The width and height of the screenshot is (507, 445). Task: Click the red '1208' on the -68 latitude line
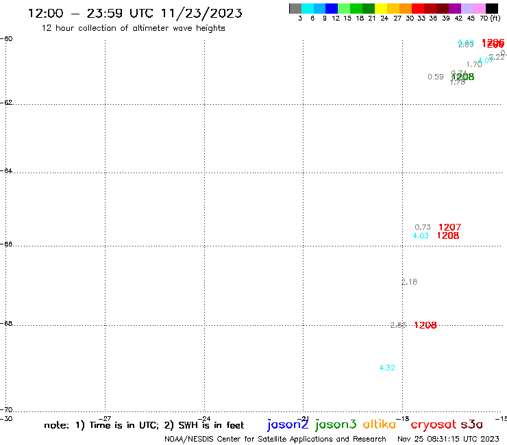(425, 325)
